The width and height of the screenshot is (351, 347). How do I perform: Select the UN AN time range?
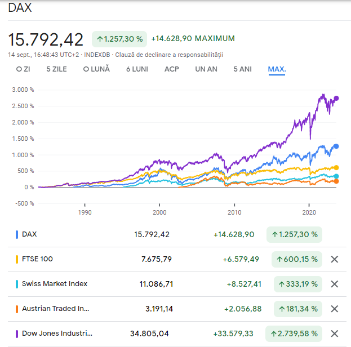tap(206, 69)
